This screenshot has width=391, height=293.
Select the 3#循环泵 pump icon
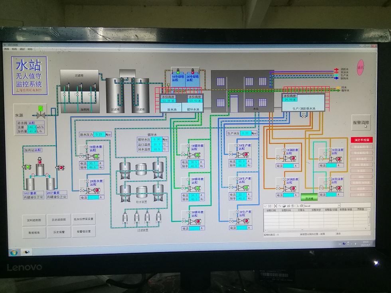pos(195,221)
